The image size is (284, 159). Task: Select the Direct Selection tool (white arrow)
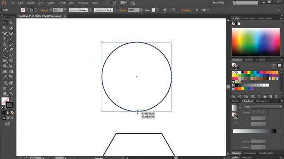11,23
